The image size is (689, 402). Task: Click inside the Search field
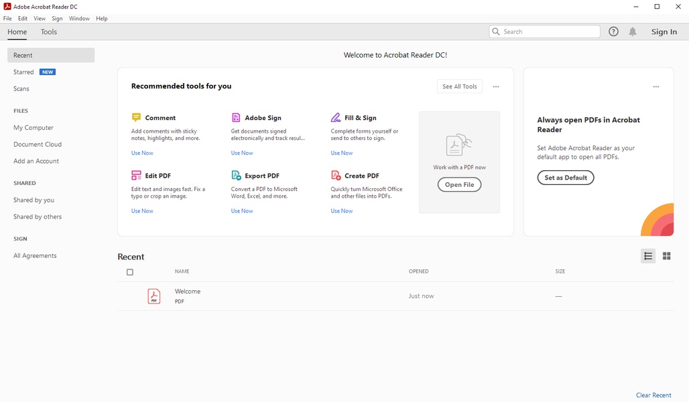point(550,31)
